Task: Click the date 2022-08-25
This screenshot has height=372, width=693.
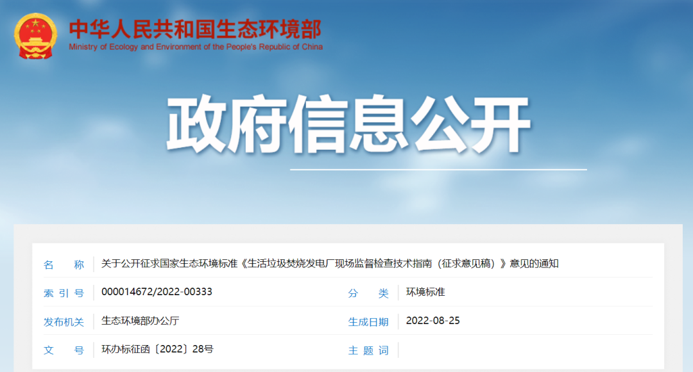Action: pos(433,321)
